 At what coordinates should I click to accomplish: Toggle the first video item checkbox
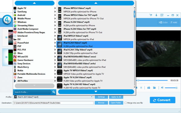tap(6, 37)
